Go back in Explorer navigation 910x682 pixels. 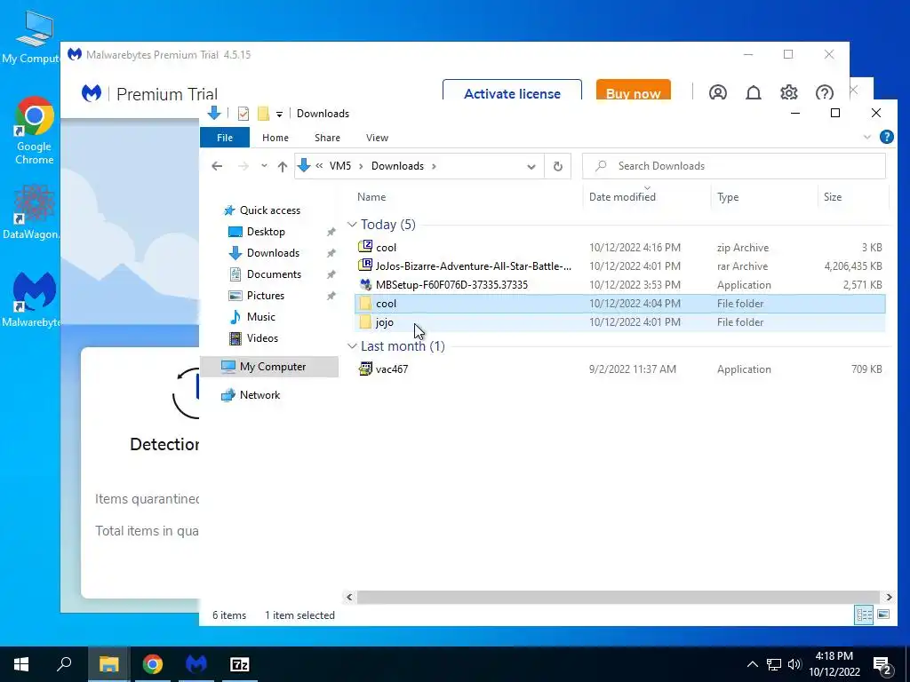[217, 166]
